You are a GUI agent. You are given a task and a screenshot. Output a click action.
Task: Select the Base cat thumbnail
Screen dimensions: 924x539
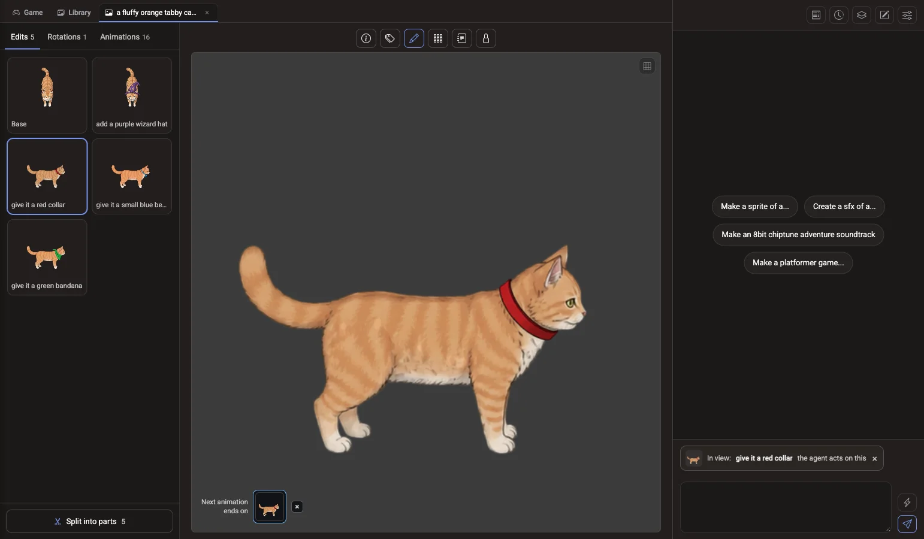click(x=47, y=95)
